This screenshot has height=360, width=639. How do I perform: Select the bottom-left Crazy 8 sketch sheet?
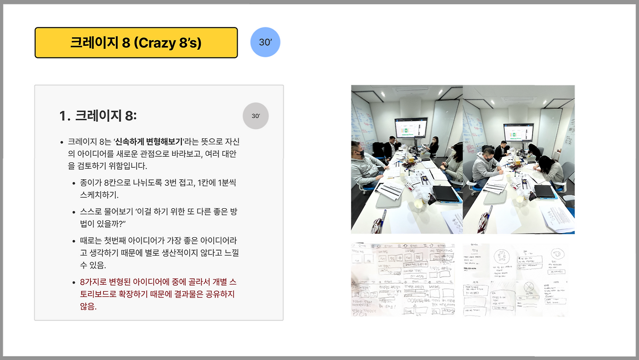(x=403, y=279)
